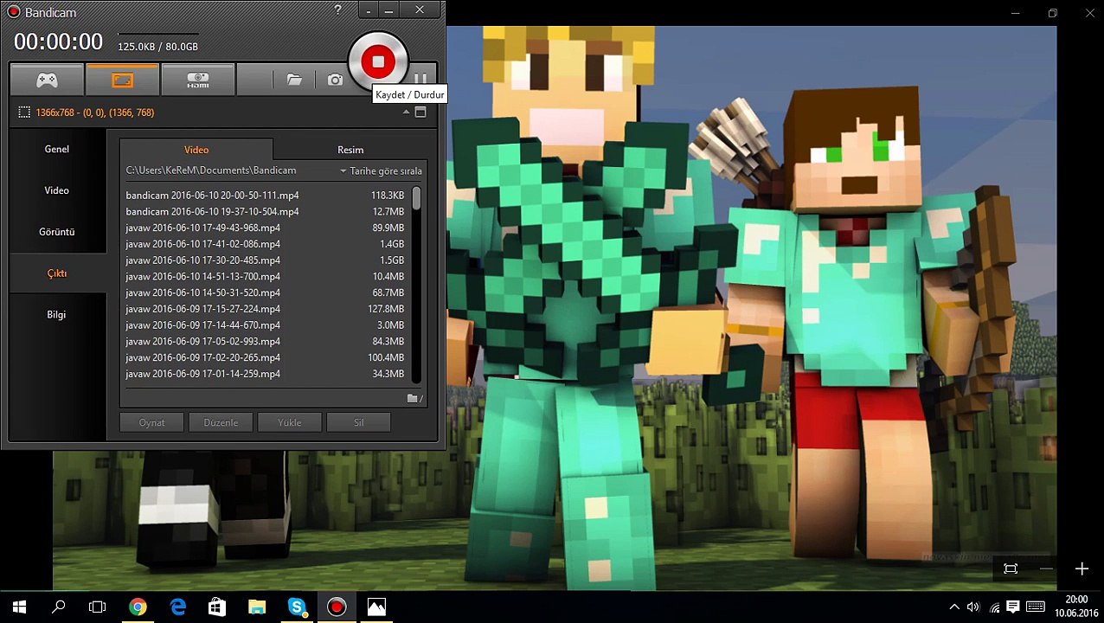Open Google Chrome from taskbar

point(138,607)
